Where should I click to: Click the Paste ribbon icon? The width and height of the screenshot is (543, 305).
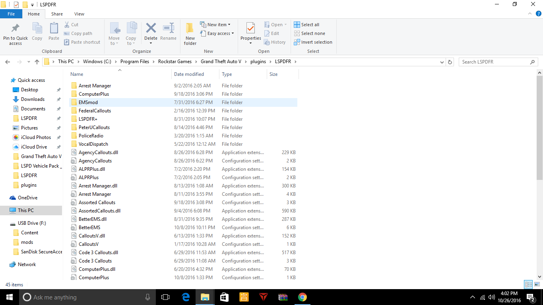point(54,29)
